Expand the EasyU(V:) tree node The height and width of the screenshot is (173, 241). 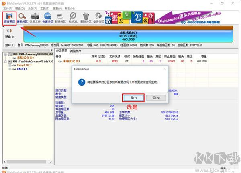tap(10, 65)
